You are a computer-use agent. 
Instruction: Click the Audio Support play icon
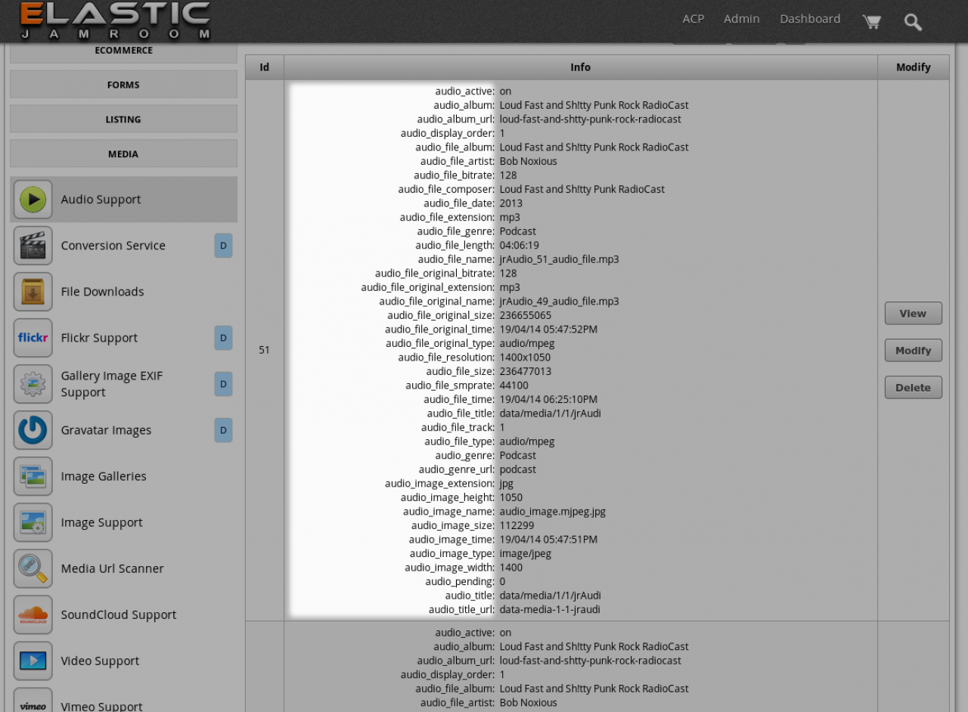(33, 200)
